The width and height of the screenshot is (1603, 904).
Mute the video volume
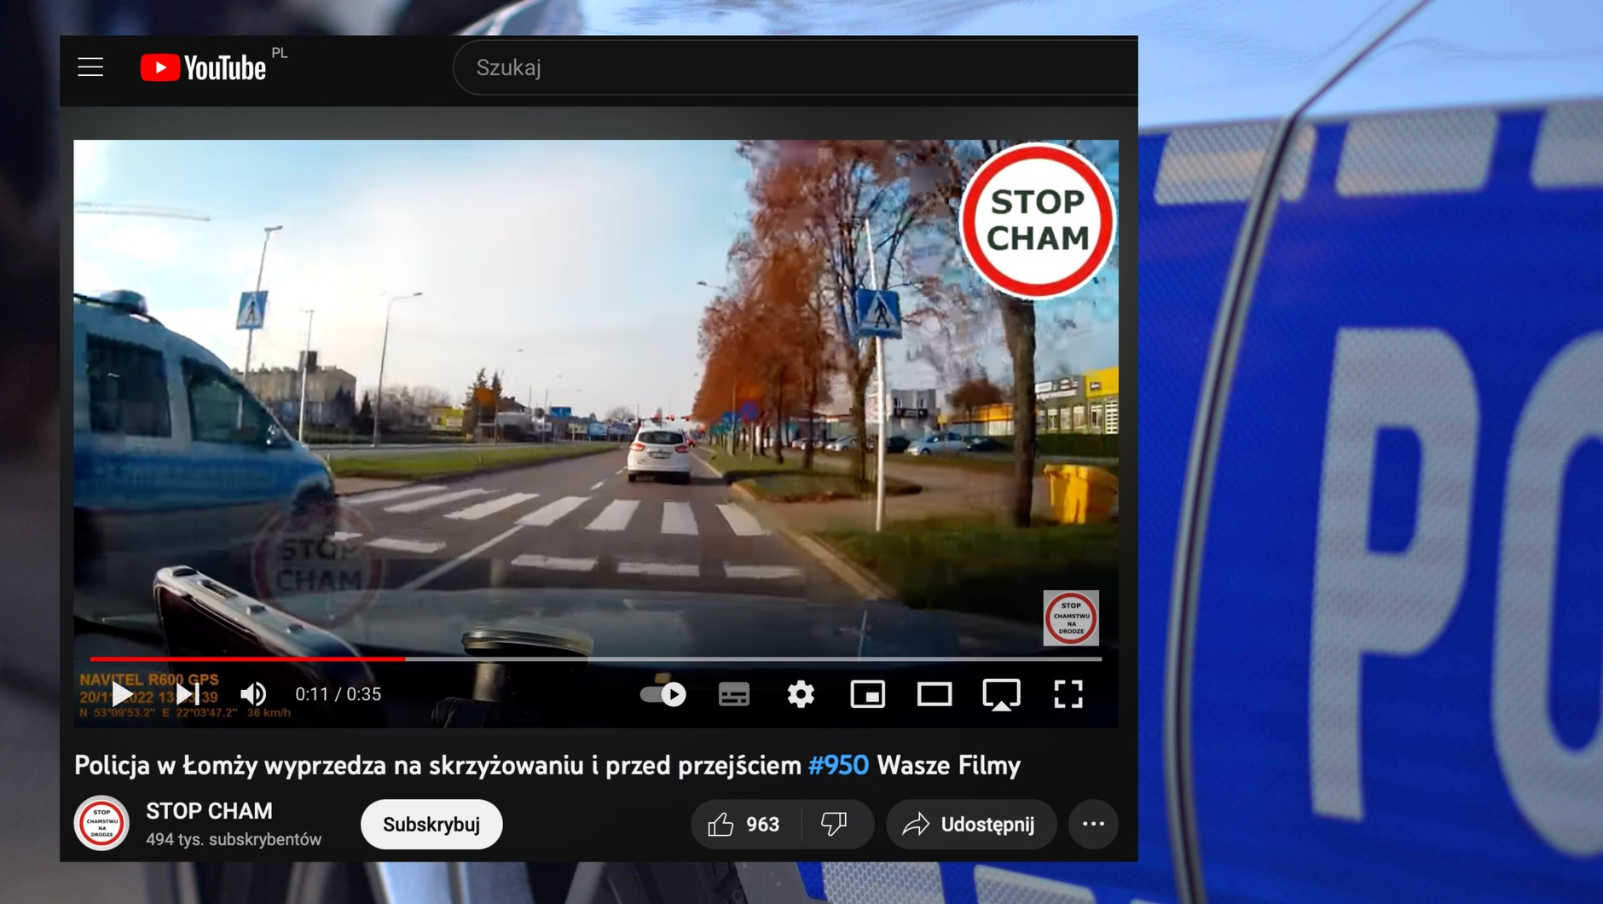(x=253, y=694)
